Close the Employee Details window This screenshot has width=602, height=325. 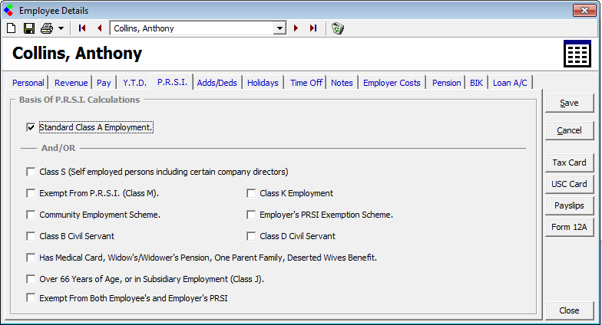(584, 11)
